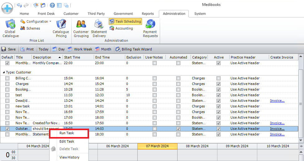The image size is (304, 161).
Task: Collapse the Type: Customer group
Action: coord(4,72)
